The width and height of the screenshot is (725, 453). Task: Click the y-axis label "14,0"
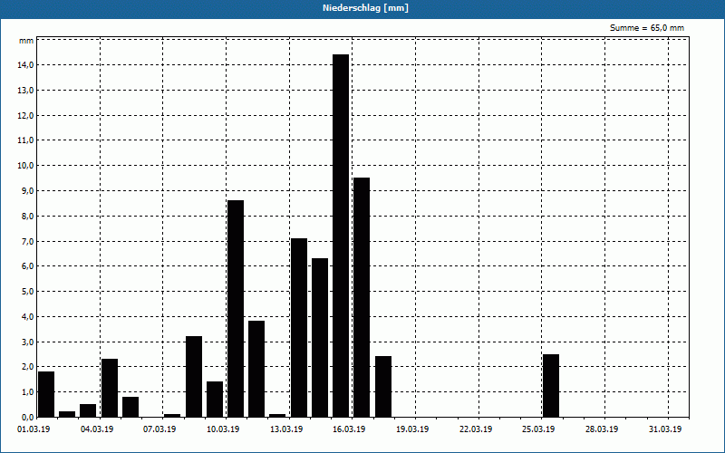(x=26, y=65)
